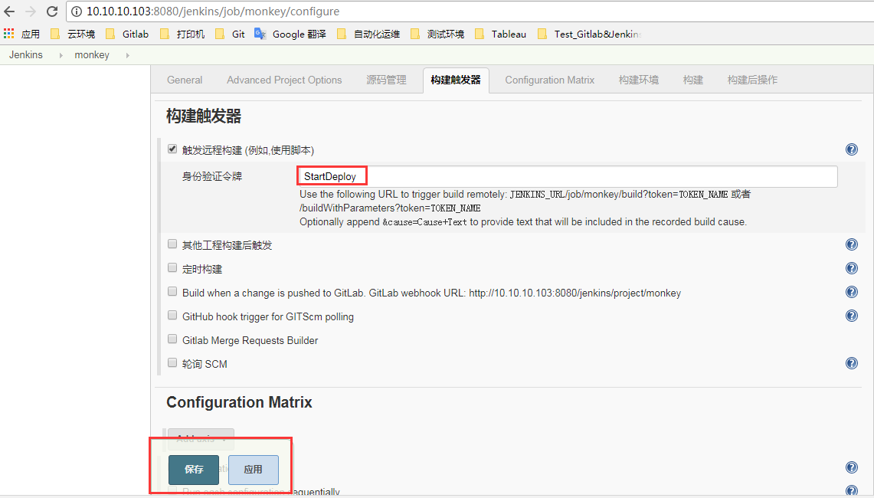Switch to 源码管理 tab

click(386, 80)
